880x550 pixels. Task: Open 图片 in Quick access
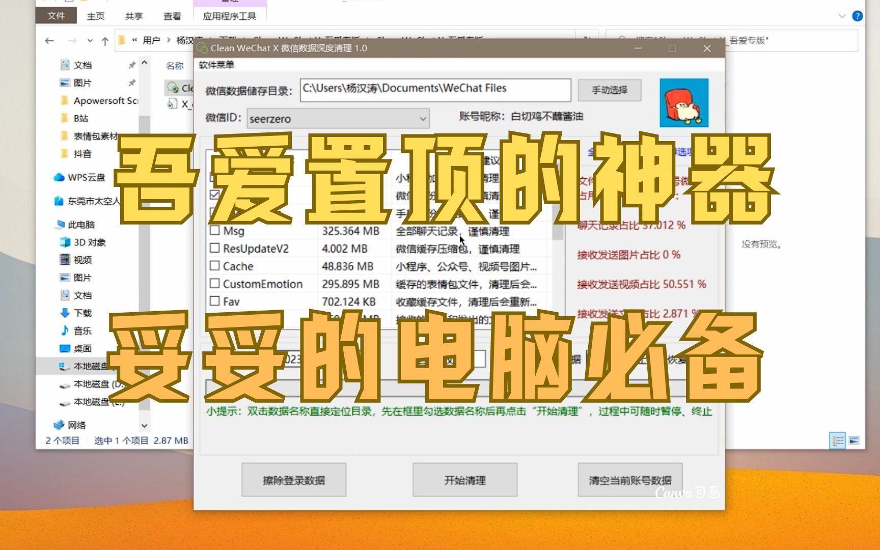pos(82,83)
